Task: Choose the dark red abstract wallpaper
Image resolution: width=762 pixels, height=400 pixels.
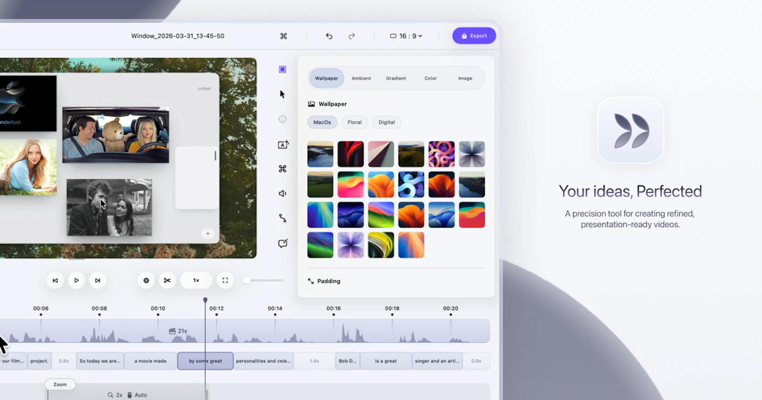Action: click(x=351, y=154)
